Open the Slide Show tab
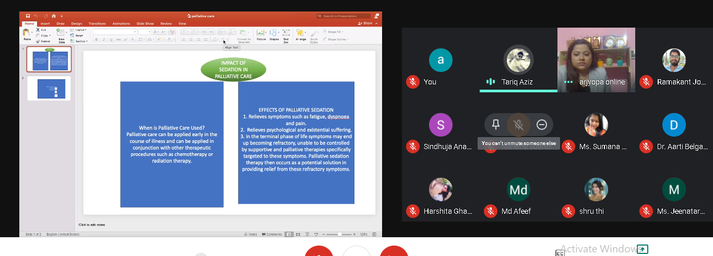 click(145, 23)
